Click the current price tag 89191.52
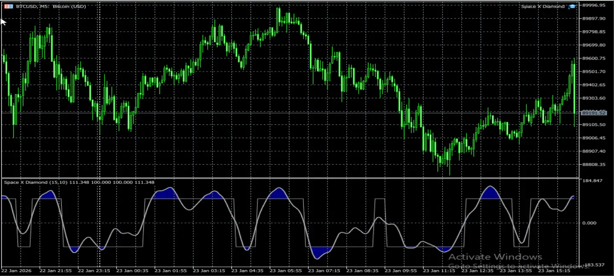Viewport: 614px width, 276px height. click(x=594, y=113)
